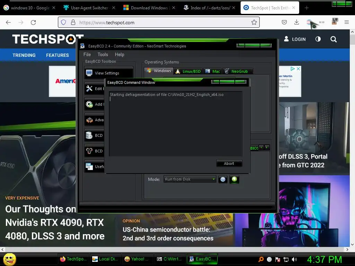Close the TechSpot browser tab

point(294,8)
